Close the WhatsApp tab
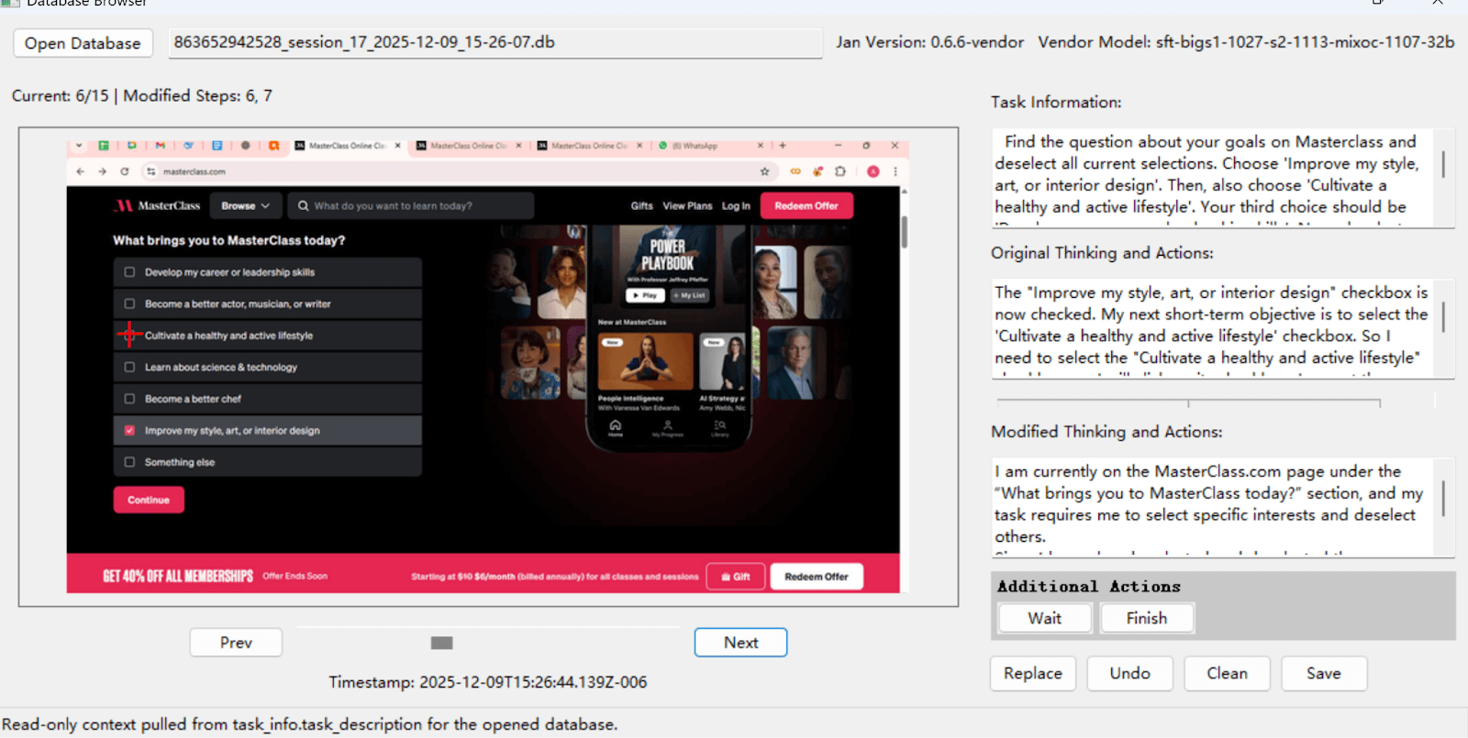 pos(760,146)
